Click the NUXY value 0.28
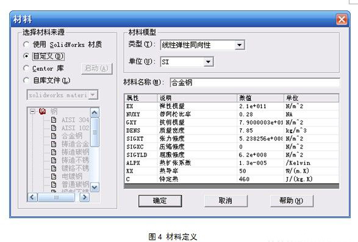Image resolution: width=358 pixels, height=242 pixels. click(246, 114)
